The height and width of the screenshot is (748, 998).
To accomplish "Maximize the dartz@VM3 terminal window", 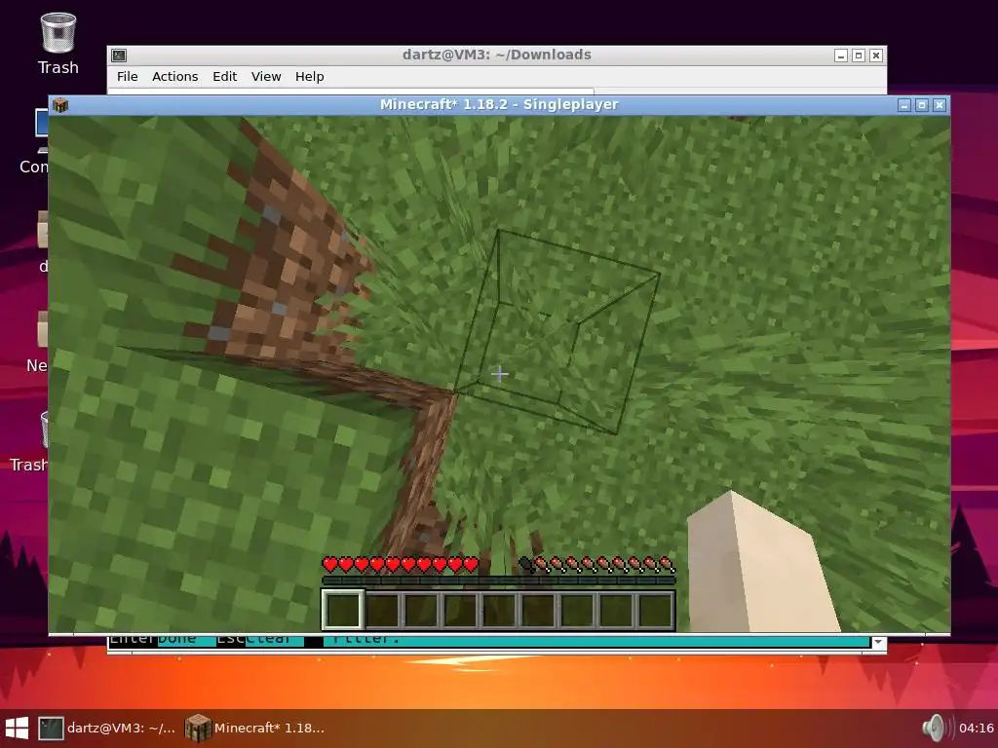I will pyautogui.click(x=859, y=56).
